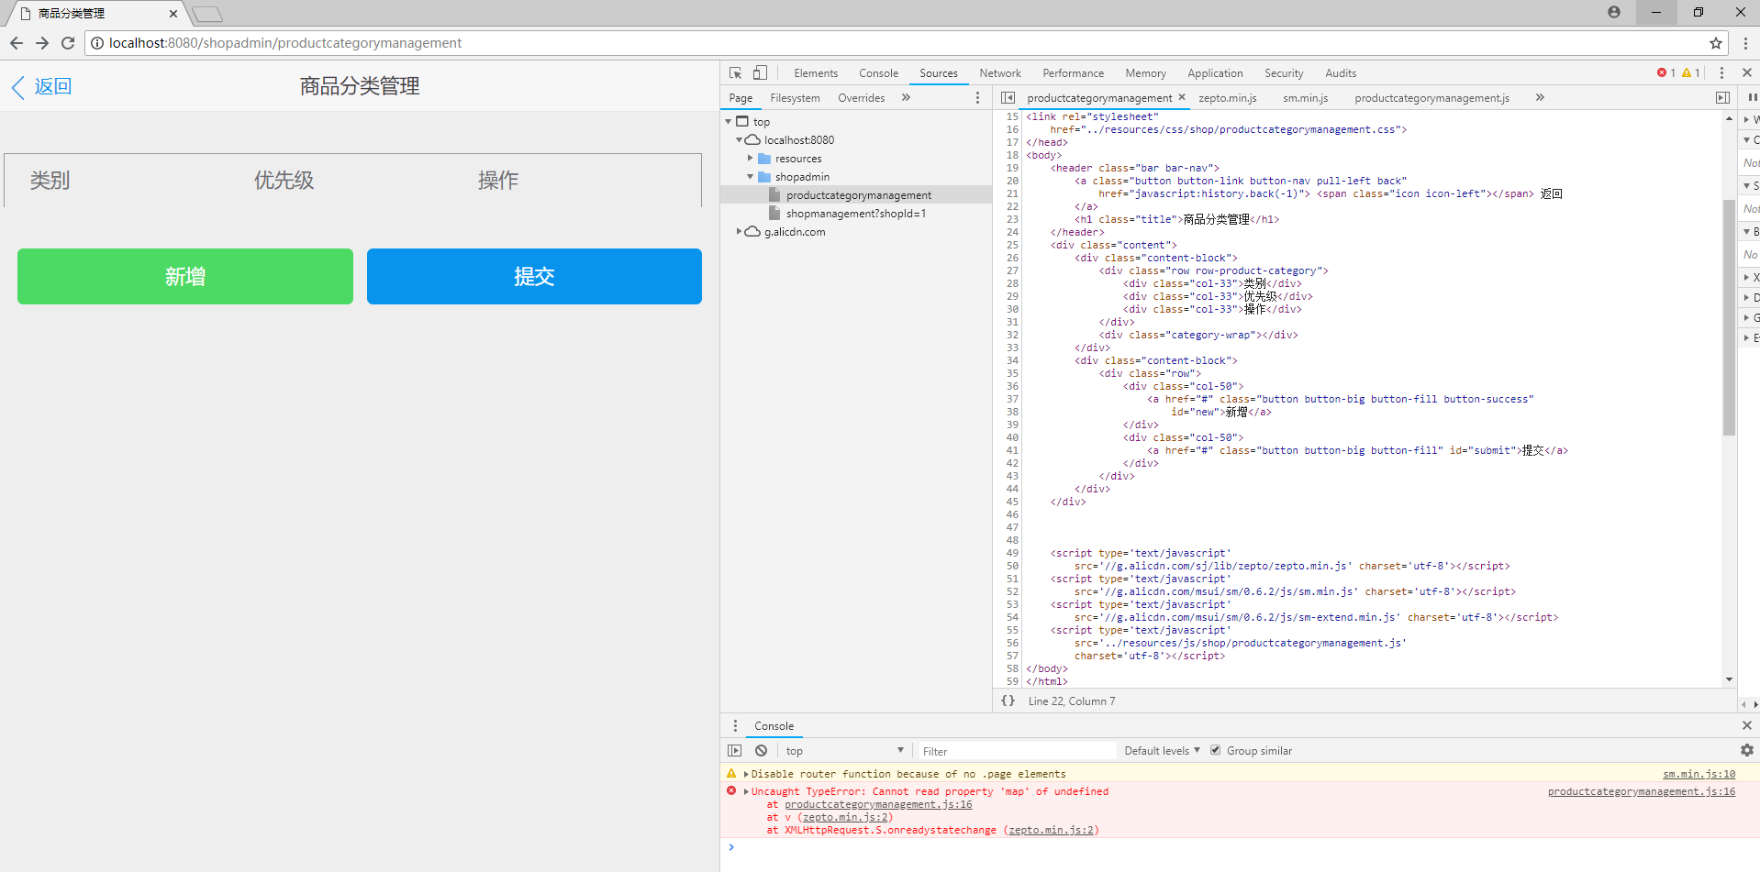Close the productcategorymanagement source tab
Screen dimensions: 1760x872
(x=1182, y=97)
